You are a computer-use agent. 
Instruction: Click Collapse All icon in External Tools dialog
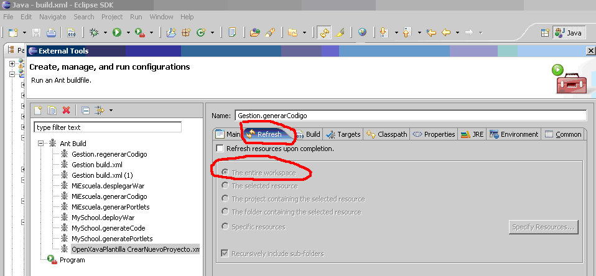(86, 111)
